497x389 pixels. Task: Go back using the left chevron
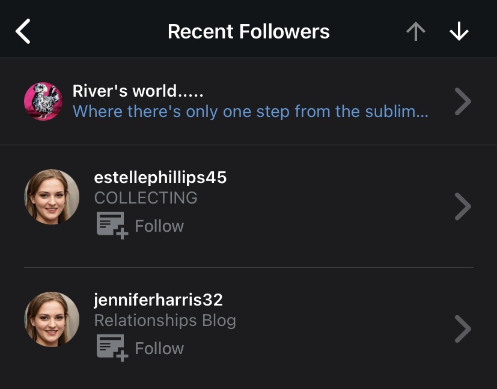click(x=23, y=31)
